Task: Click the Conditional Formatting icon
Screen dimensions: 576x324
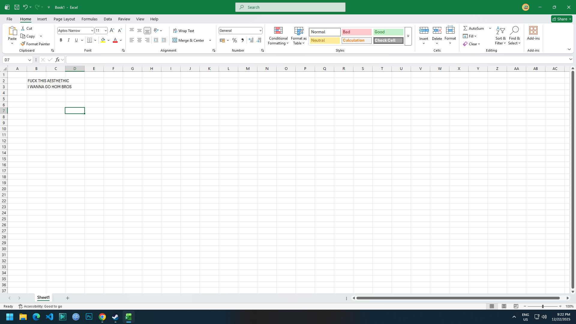Action: 278,31
